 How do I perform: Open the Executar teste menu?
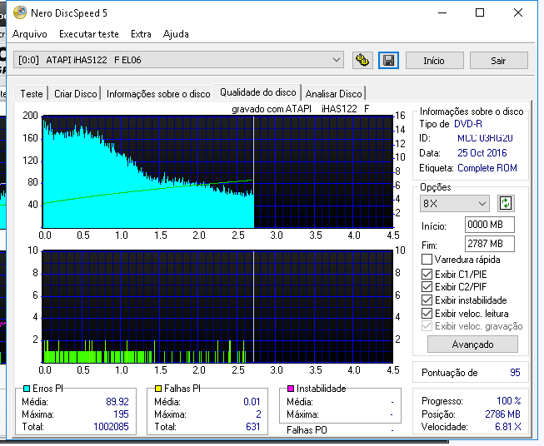click(x=89, y=34)
